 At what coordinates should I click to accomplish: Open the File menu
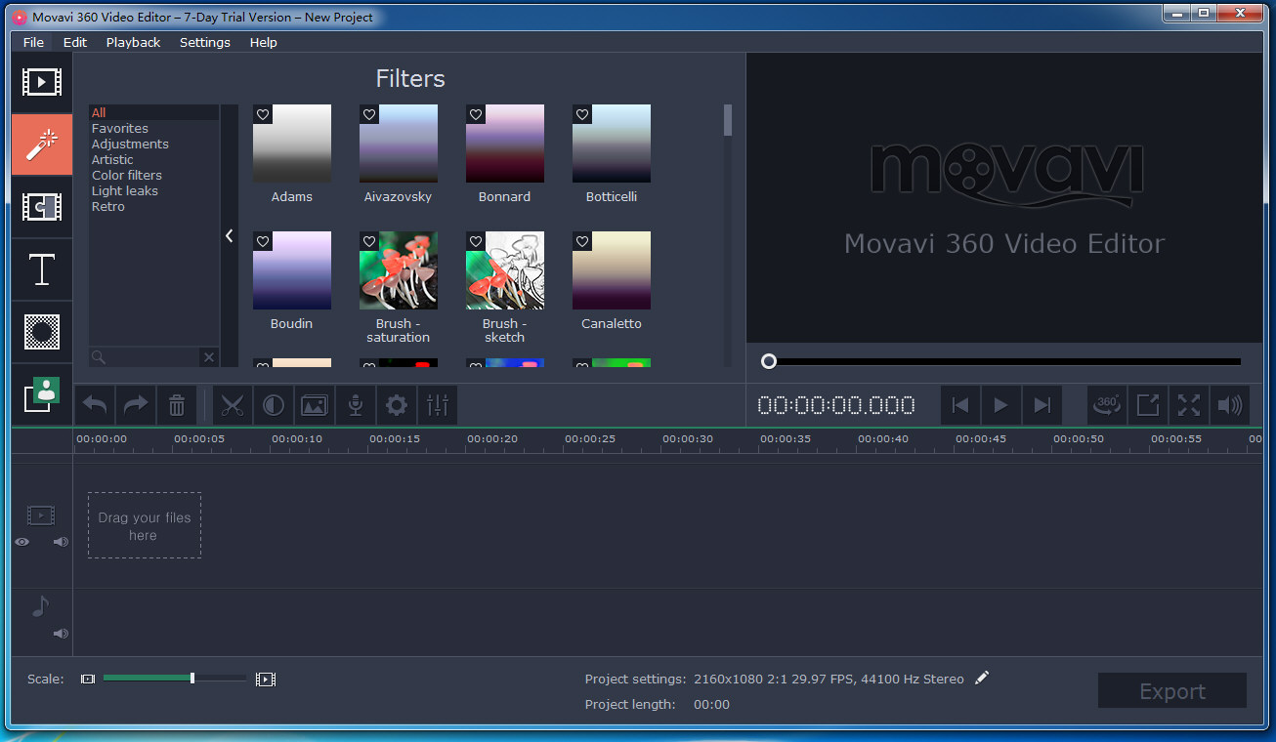coord(33,42)
